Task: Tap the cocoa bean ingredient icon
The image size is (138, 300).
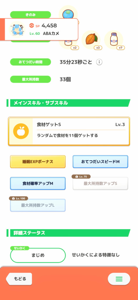Action: (x=91, y=40)
